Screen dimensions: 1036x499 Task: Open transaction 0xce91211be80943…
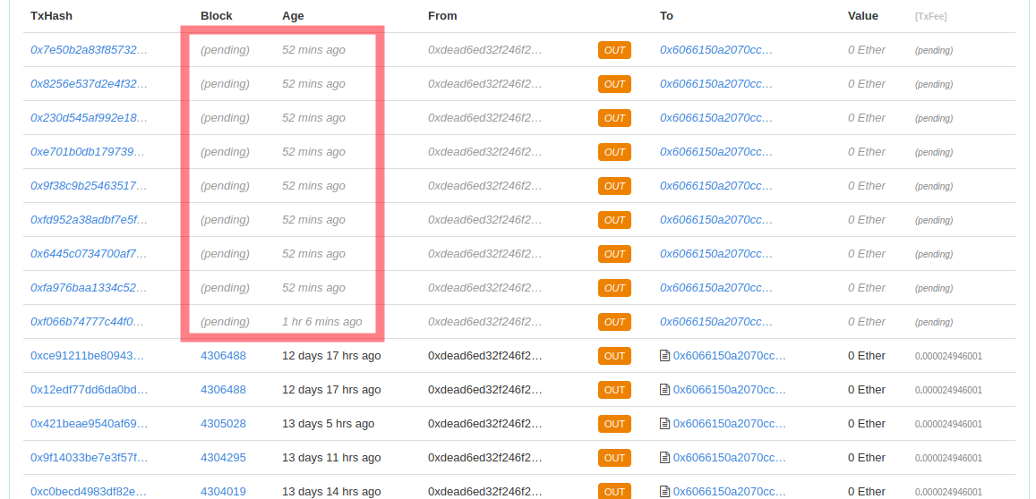(87, 356)
